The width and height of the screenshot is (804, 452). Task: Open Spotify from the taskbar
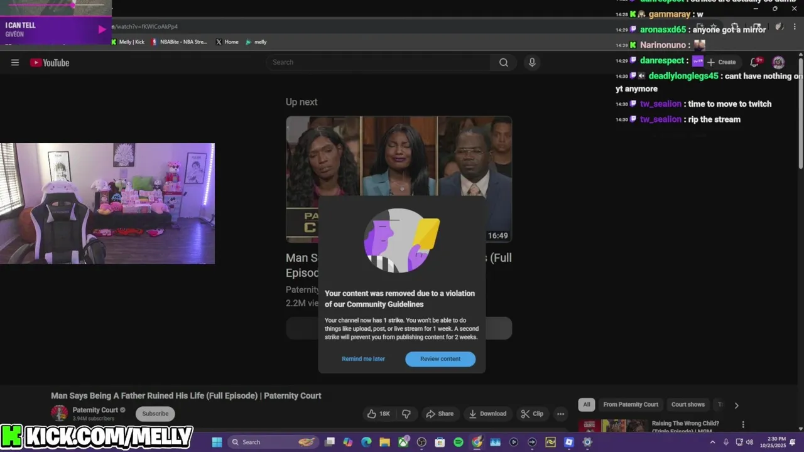coord(459,442)
